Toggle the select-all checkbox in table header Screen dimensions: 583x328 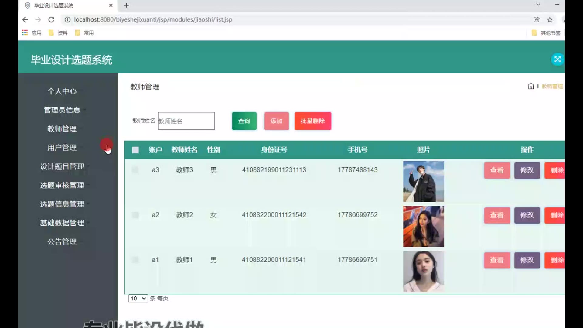point(135,150)
